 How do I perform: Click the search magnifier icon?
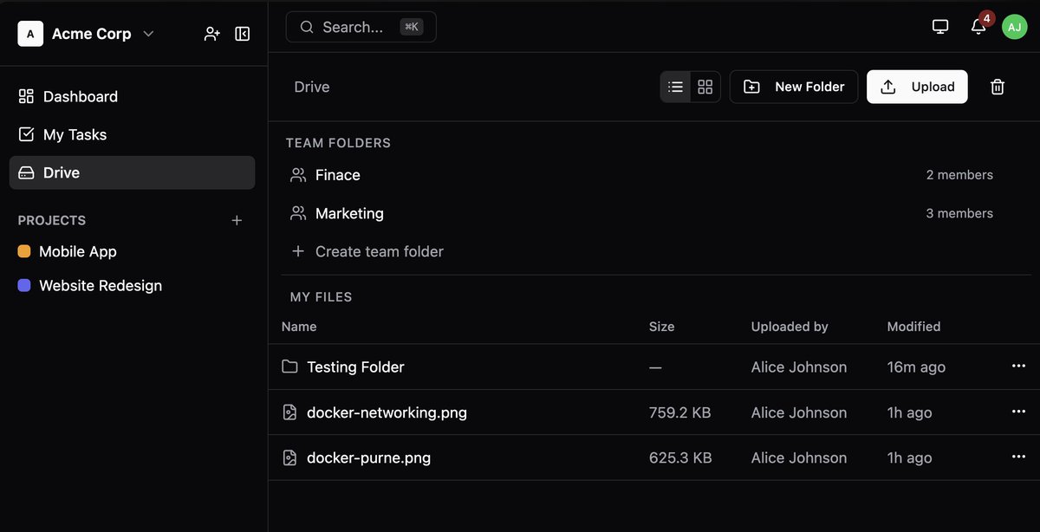[x=307, y=27]
